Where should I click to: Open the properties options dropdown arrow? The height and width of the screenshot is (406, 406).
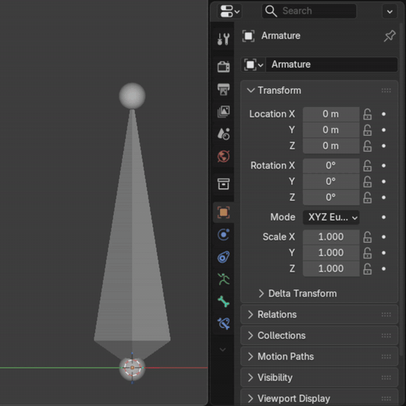click(390, 12)
